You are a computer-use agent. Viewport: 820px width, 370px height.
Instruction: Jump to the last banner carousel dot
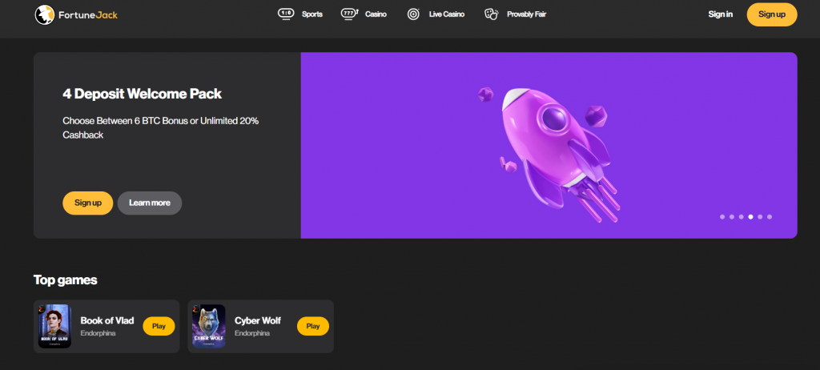tap(770, 217)
